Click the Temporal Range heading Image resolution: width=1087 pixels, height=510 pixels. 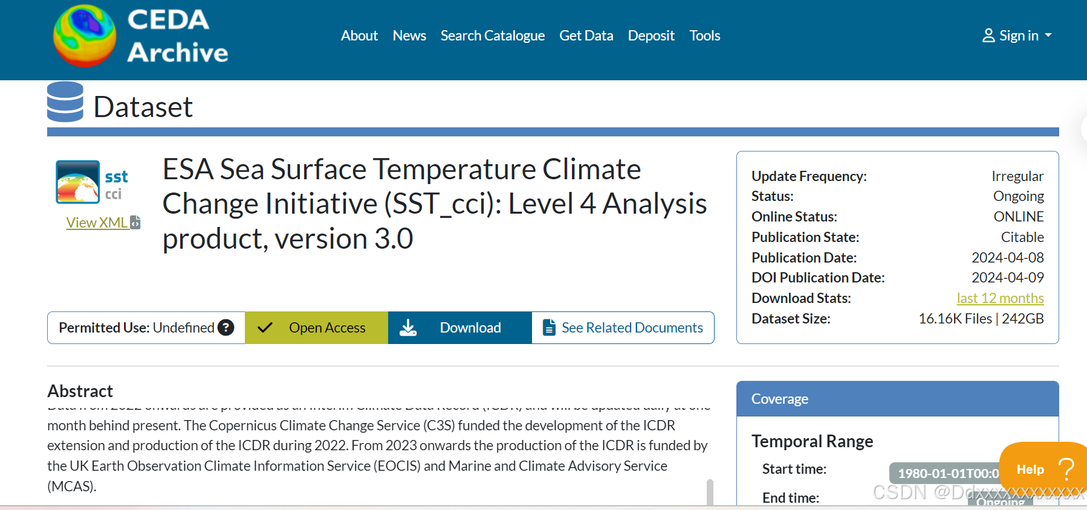pyautogui.click(x=812, y=441)
